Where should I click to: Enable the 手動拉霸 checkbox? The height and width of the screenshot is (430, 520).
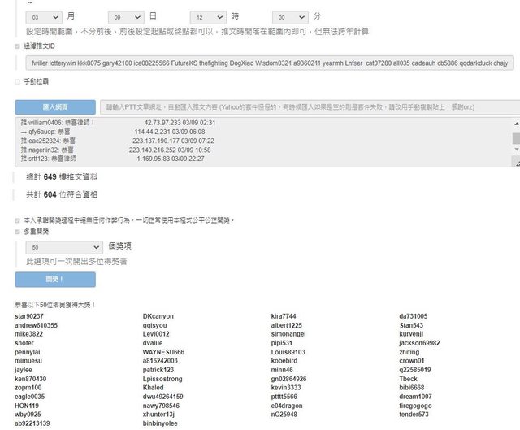click(x=18, y=81)
